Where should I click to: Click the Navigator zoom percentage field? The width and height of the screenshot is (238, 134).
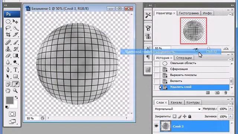click(x=162, y=48)
